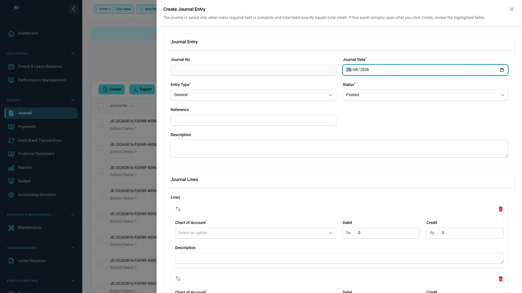
Task: Click the Payments icon
Action: pos(11,127)
